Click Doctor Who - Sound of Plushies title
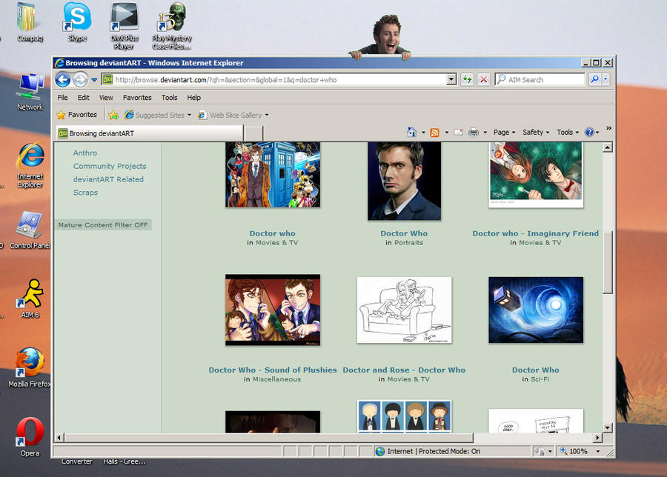Screen dimensions: 667x477 273,370
